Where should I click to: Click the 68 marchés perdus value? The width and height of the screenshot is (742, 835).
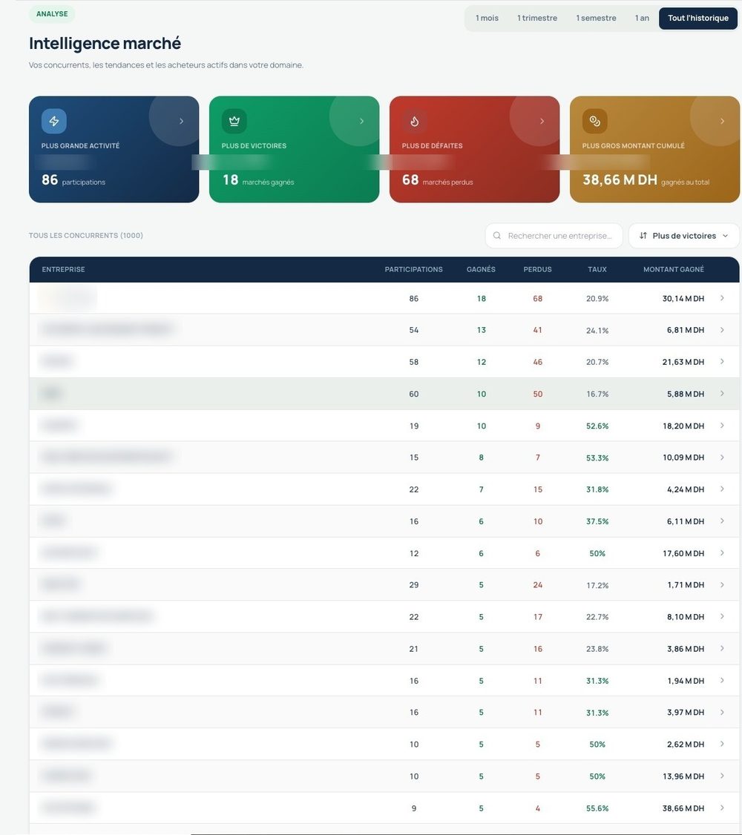pos(437,180)
